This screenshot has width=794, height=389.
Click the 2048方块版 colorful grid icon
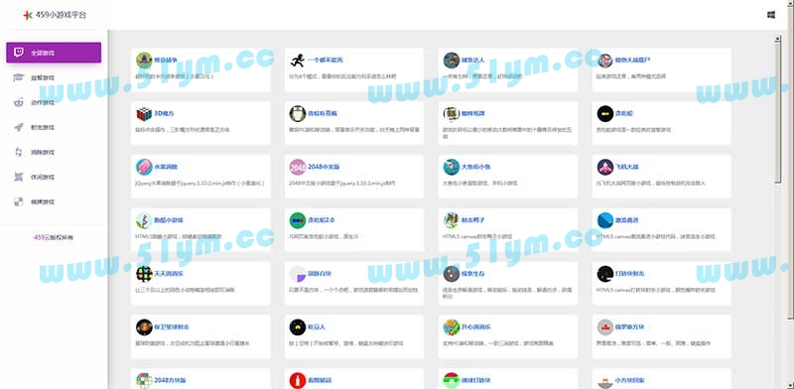[144, 380]
